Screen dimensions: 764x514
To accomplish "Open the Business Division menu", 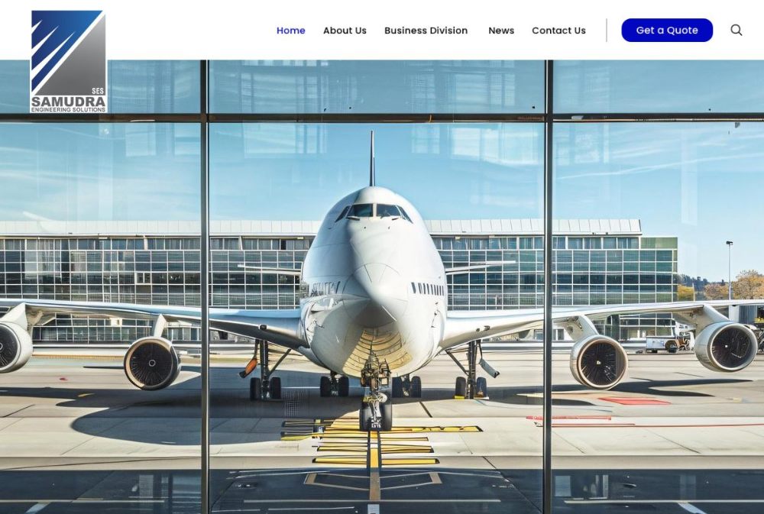I will coord(426,31).
